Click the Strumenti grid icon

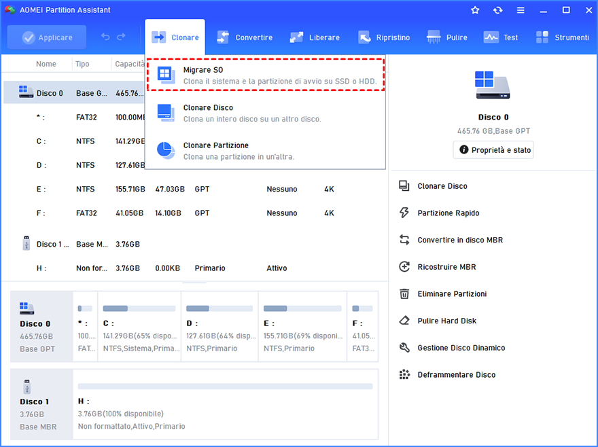(x=542, y=37)
